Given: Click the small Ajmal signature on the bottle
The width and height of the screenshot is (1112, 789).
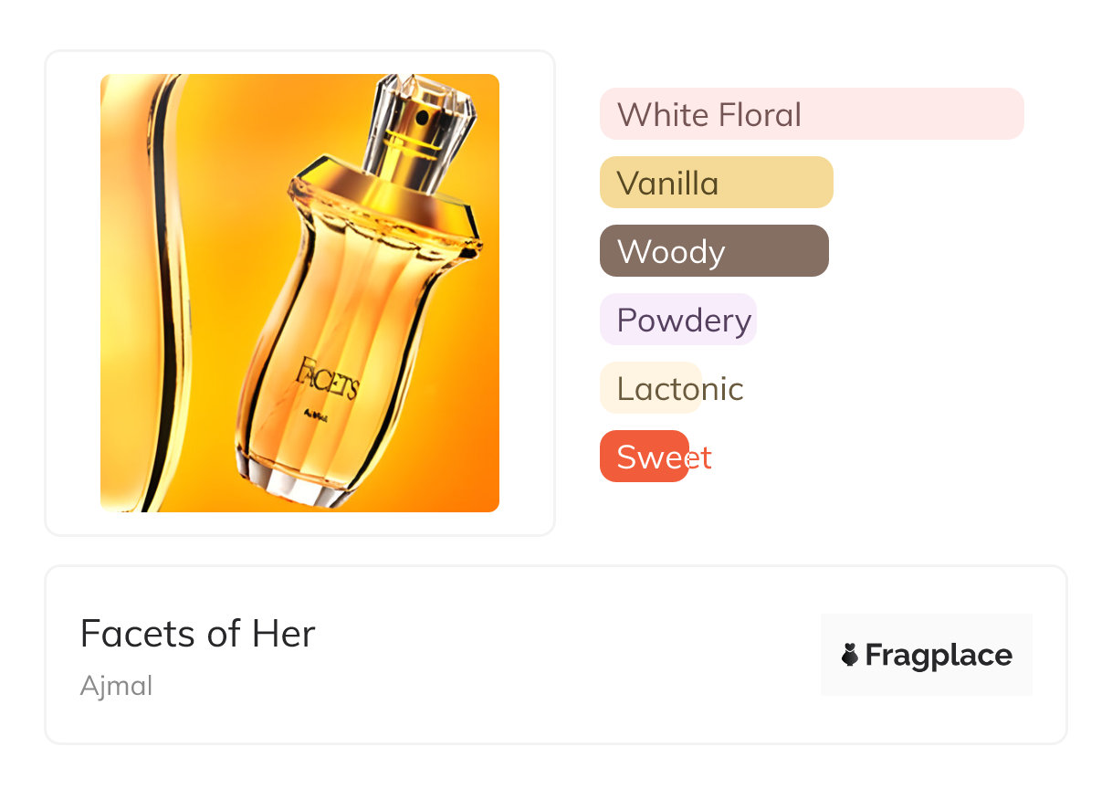Looking at the screenshot, I should 316,416.
